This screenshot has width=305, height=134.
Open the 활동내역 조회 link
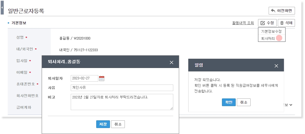pos(243,23)
